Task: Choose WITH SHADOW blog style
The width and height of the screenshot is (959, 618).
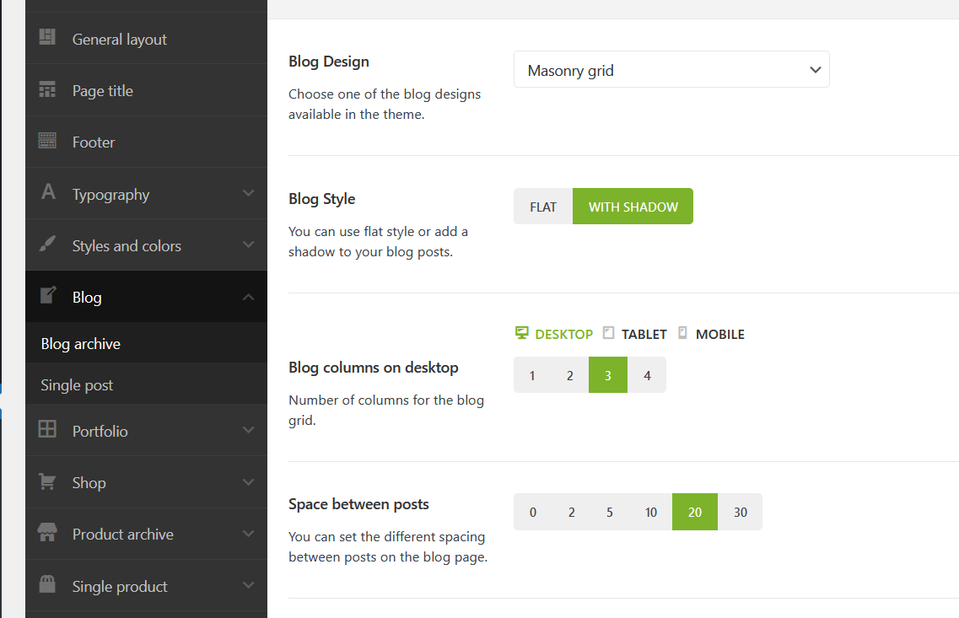Action: pos(633,207)
